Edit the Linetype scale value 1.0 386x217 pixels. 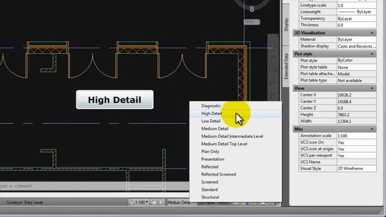pyautogui.click(x=356, y=5)
